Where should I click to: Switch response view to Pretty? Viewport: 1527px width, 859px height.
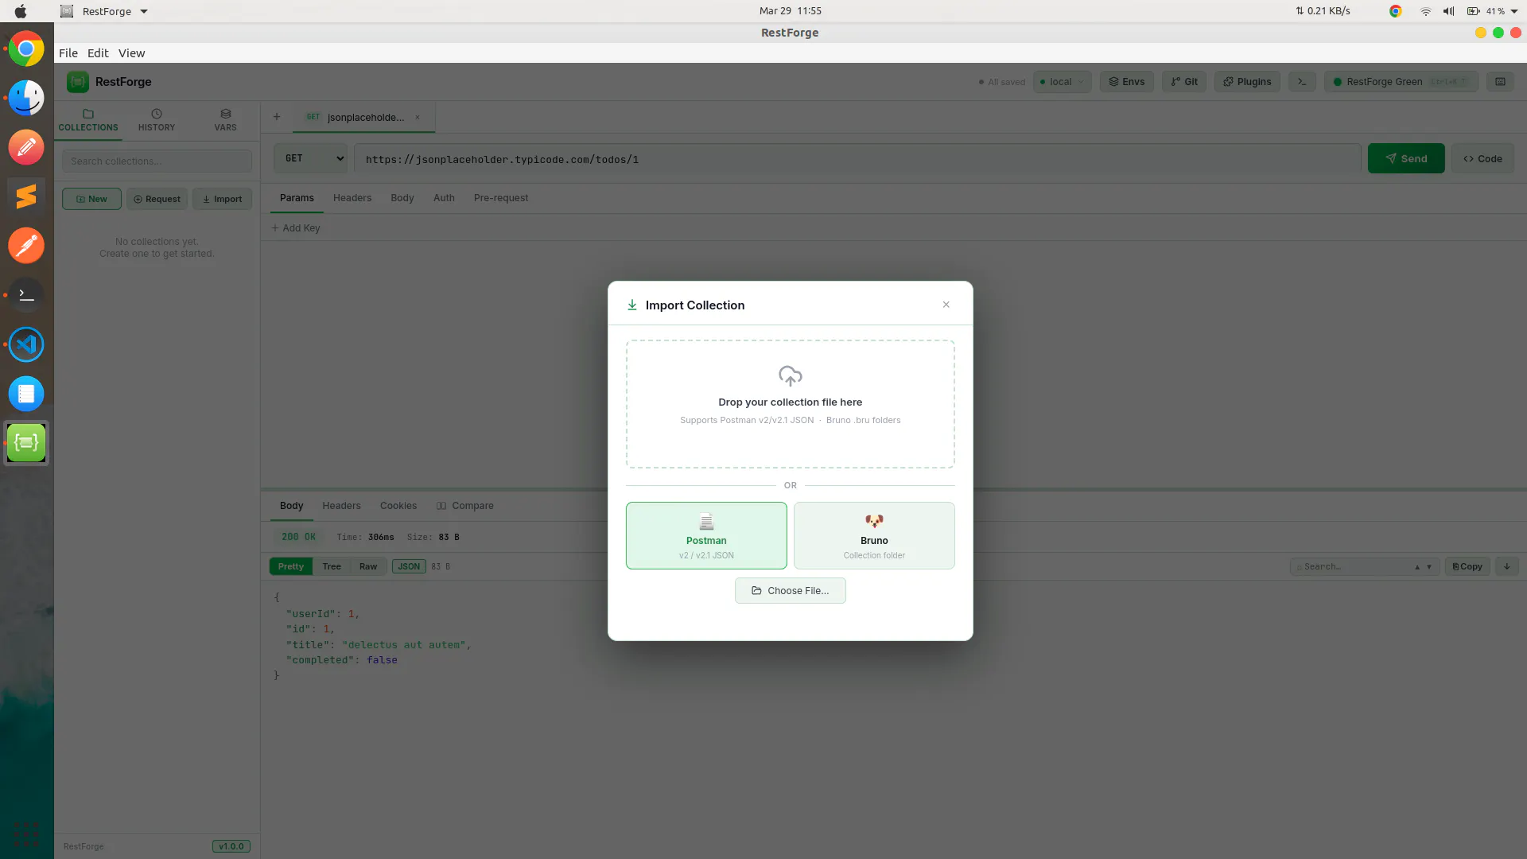coord(291,567)
